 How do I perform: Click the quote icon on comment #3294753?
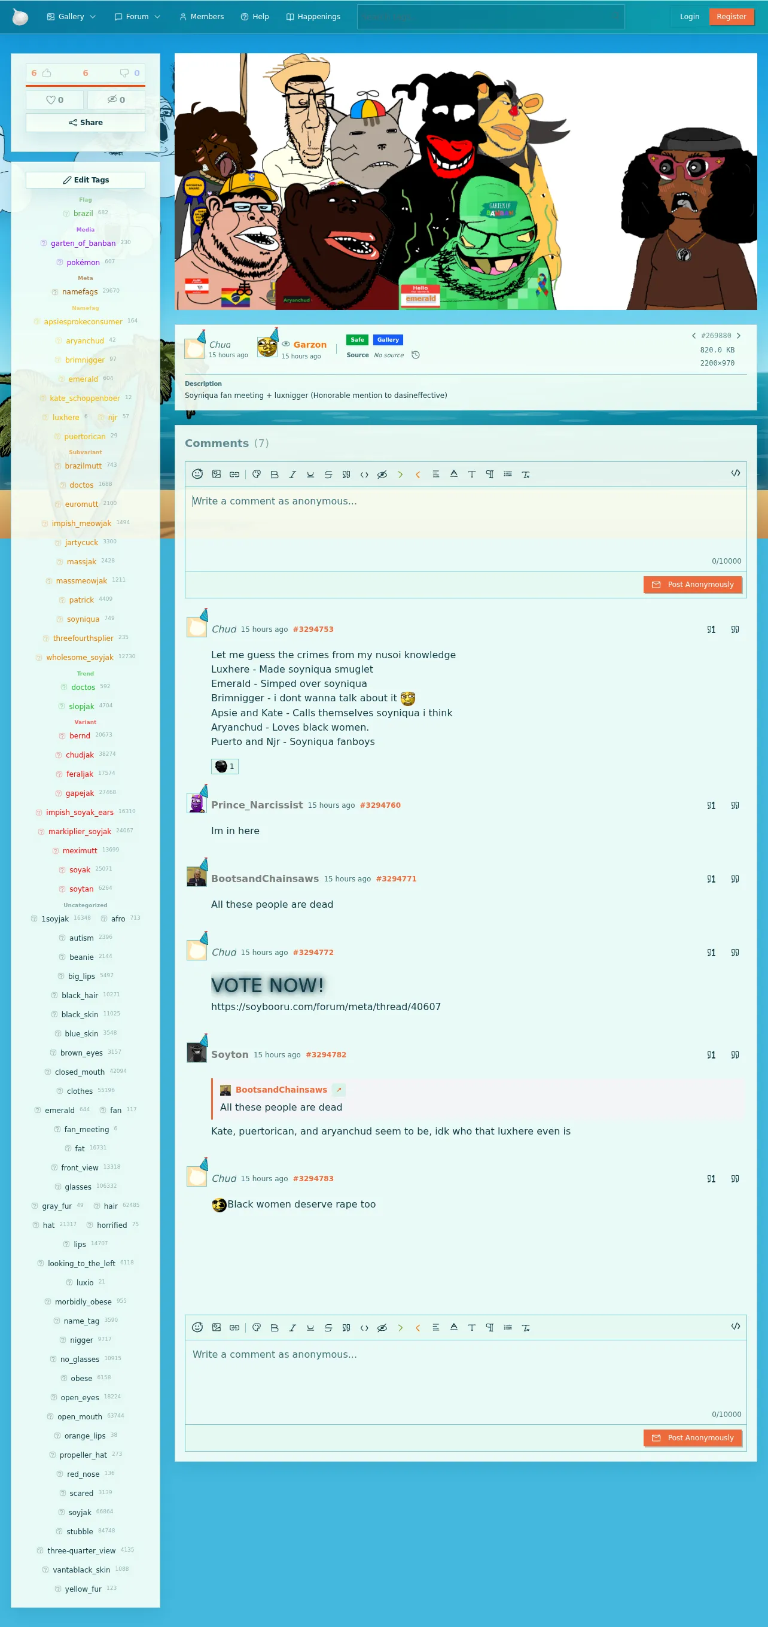click(735, 629)
